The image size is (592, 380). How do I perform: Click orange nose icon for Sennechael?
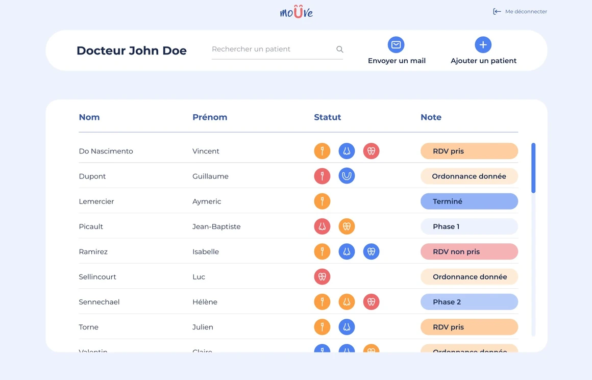point(347,302)
